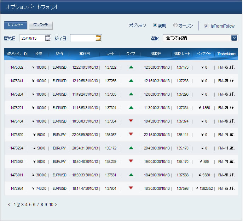
Task: Sort by 実行日 column header
Action: 85,54
